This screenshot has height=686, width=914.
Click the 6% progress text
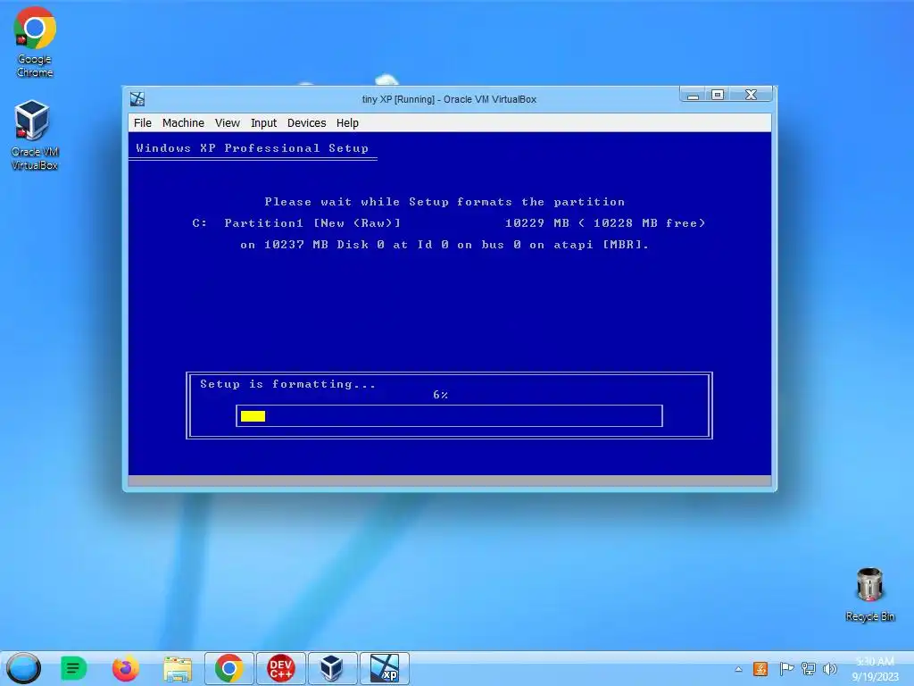pos(441,395)
